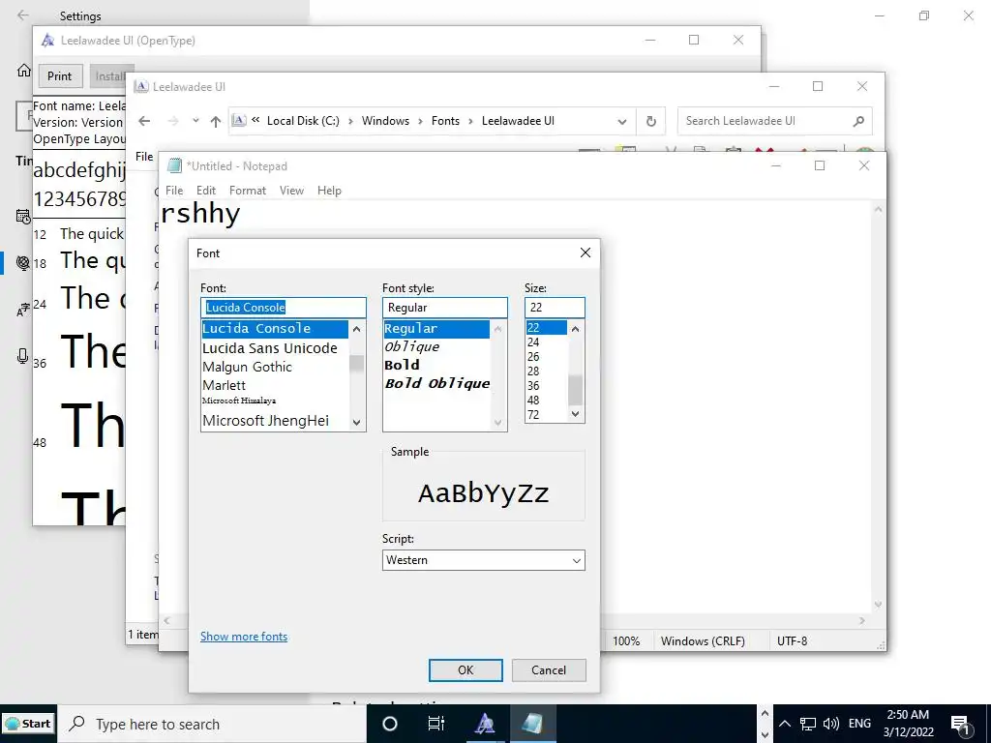This screenshot has width=991, height=743.
Task: Open Notepad's Edit menu
Action: coord(206,191)
